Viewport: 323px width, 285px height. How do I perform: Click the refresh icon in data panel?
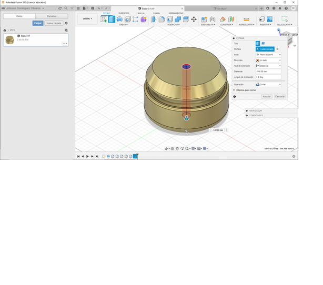pos(60,8)
